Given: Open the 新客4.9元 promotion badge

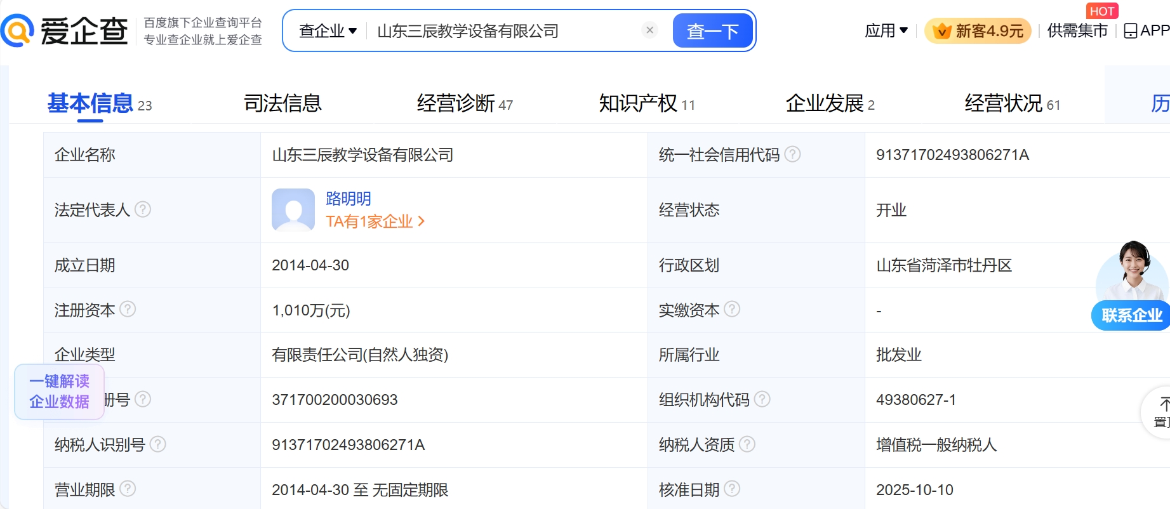Looking at the screenshot, I should pos(978,30).
